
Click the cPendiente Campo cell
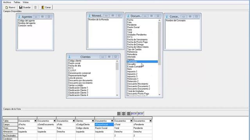click(x=143, y=124)
